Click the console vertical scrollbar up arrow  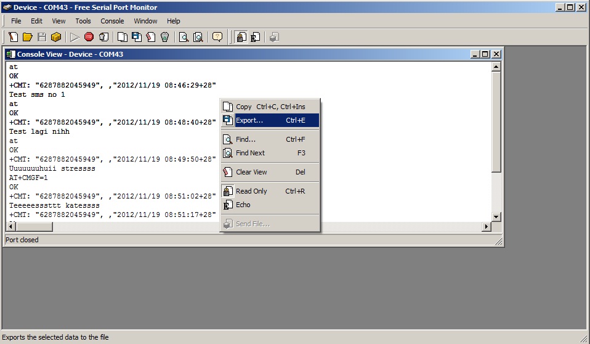(x=496, y=67)
